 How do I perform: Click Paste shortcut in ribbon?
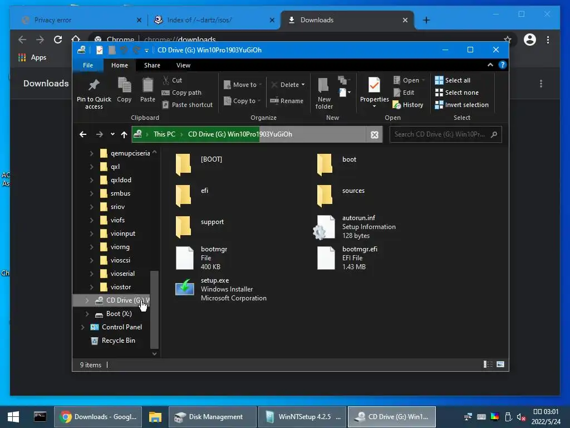187,105
